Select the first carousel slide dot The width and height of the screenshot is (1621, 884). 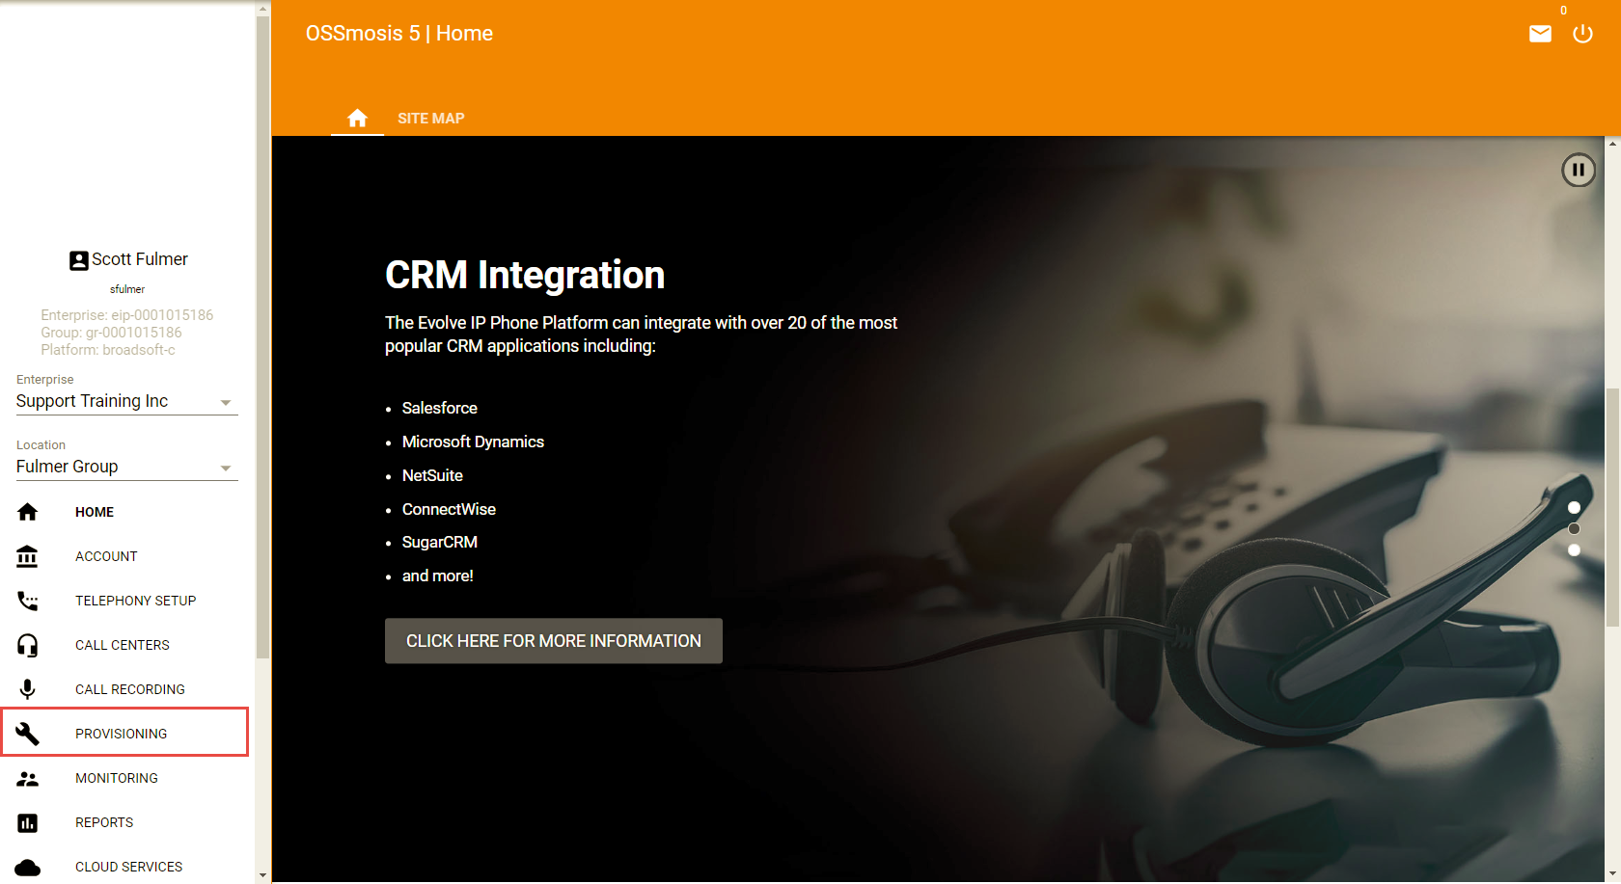coord(1574,508)
